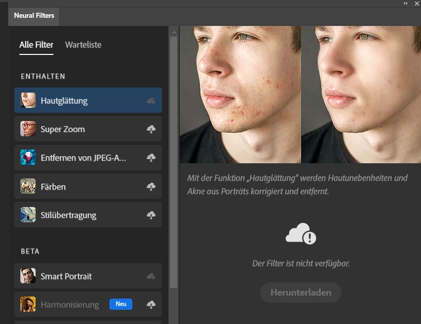
Task: Click the filter list scrollbar thumb
Action: point(174,162)
